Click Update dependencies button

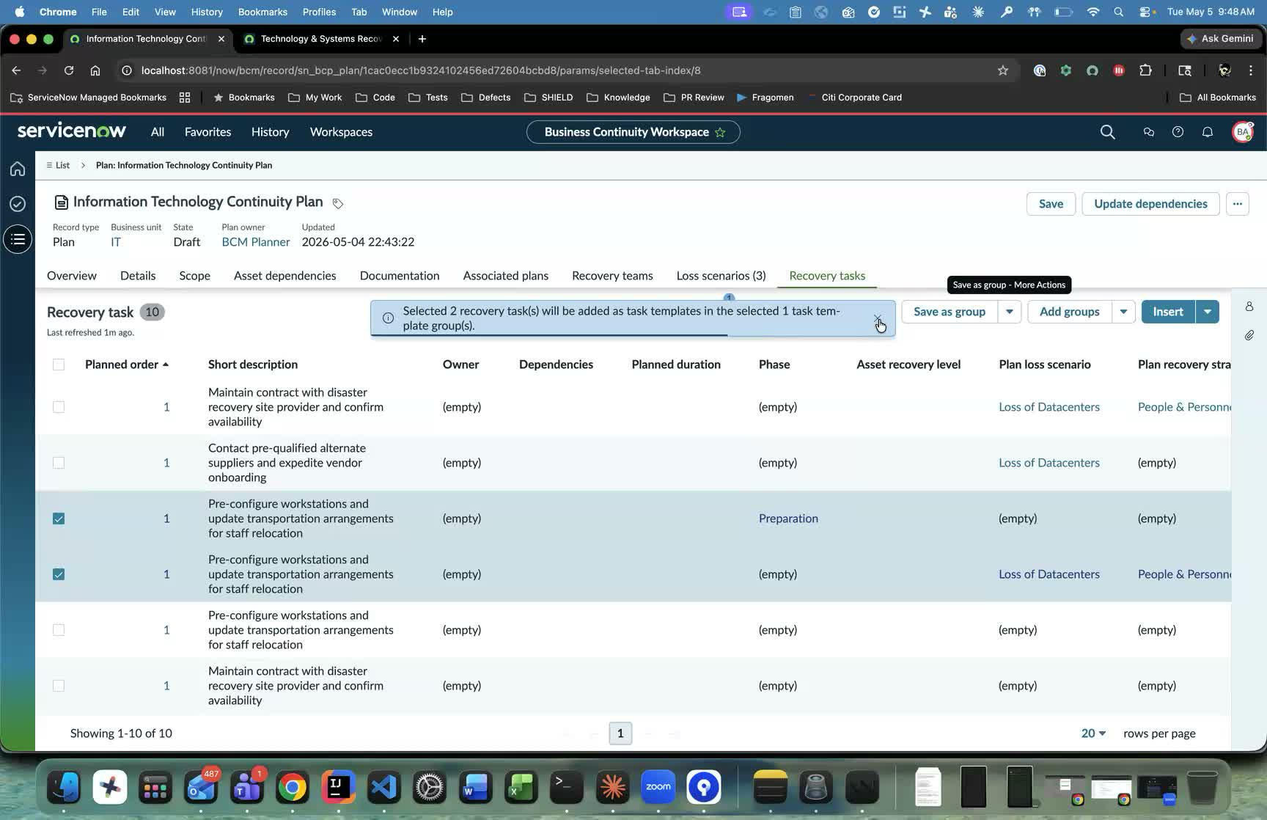pyautogui.click(x=1150, y=204)
